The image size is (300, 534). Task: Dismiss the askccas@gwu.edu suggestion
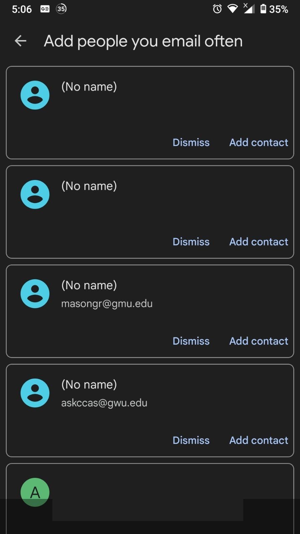[x=191, y=440]
